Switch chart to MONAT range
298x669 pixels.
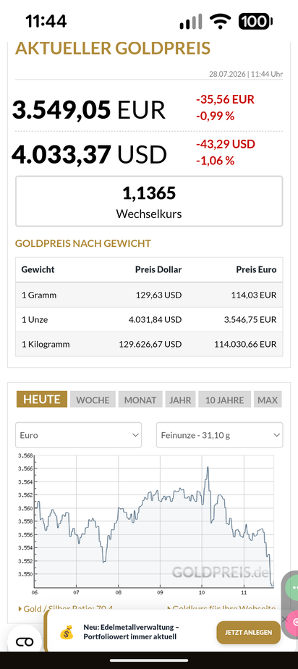[x=140, y=400]
